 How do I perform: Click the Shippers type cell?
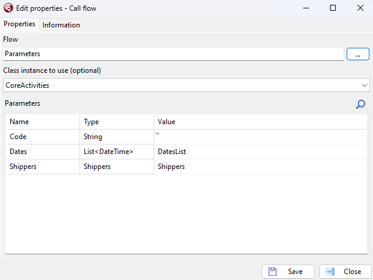click(117, 167)
